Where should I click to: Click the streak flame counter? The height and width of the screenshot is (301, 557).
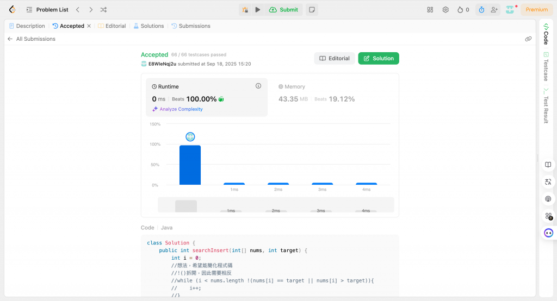[463, 10]
